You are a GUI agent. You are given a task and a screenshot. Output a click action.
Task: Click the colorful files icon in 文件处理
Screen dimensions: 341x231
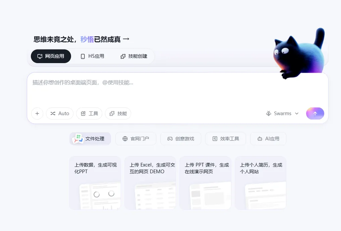coord(78,139)
